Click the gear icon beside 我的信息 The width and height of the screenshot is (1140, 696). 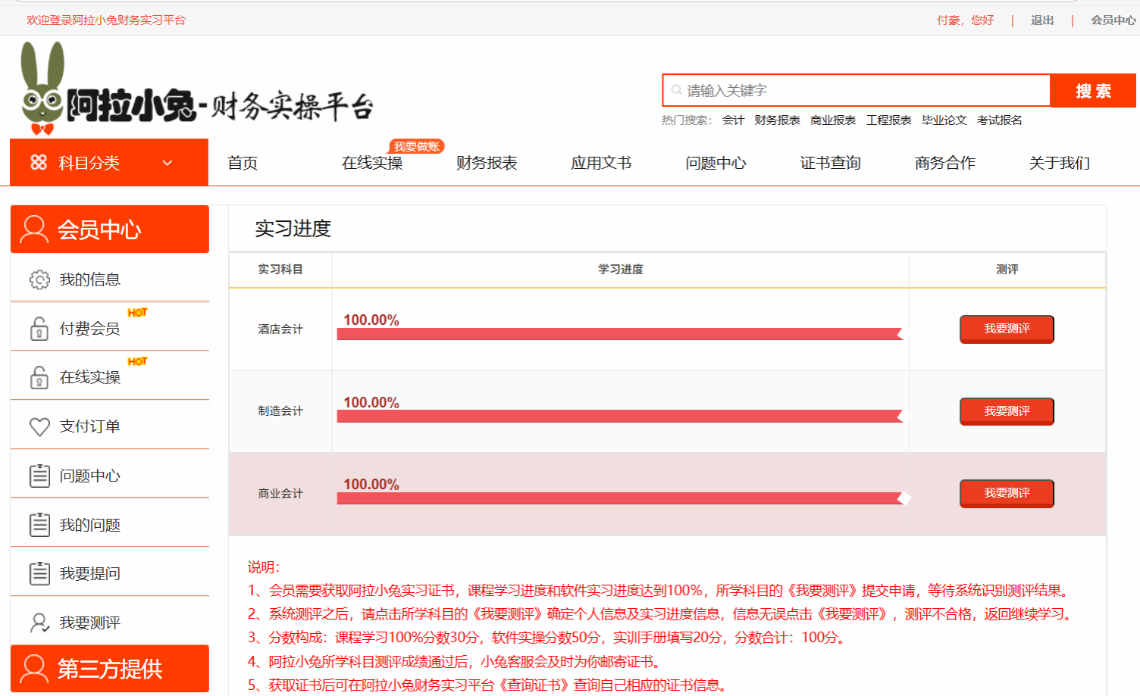click(39, 279)
